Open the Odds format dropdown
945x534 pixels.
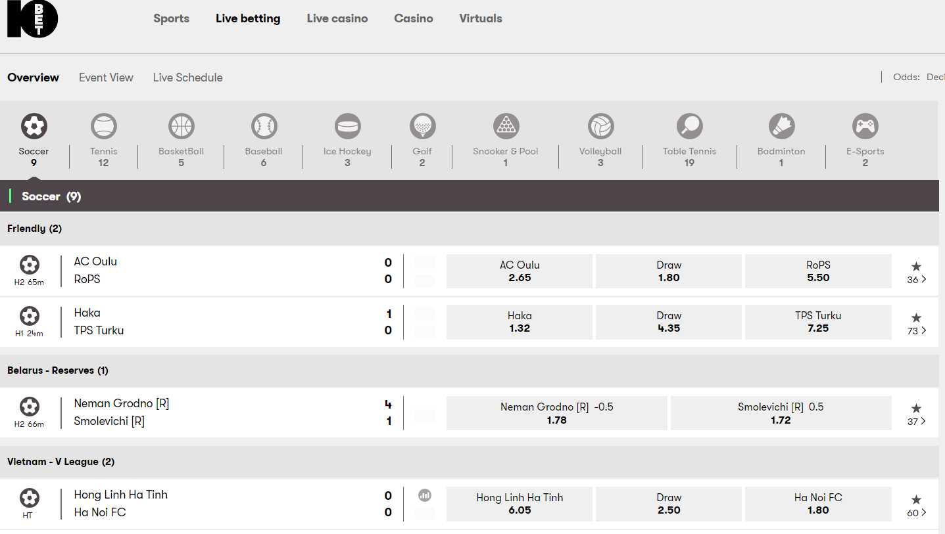click(919, 77)
